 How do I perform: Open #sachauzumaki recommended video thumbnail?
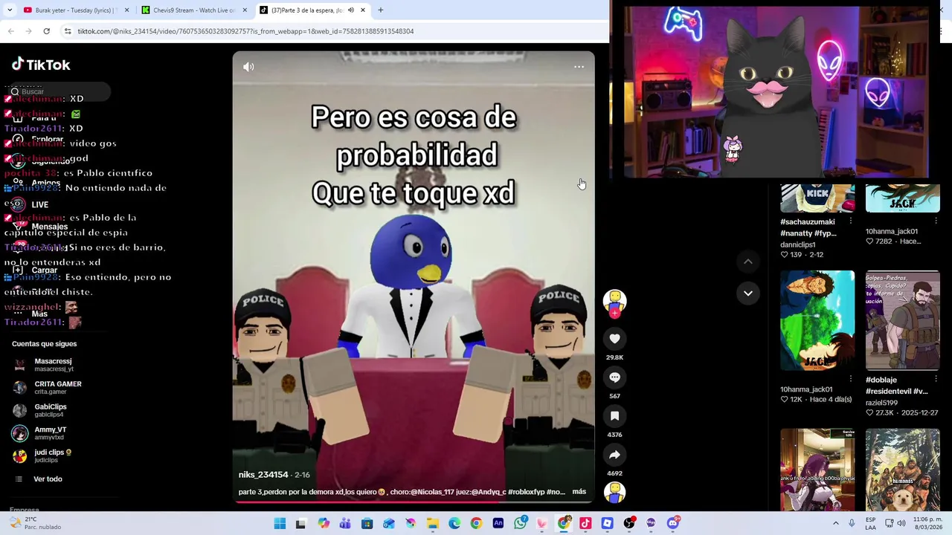pos(817,198)
